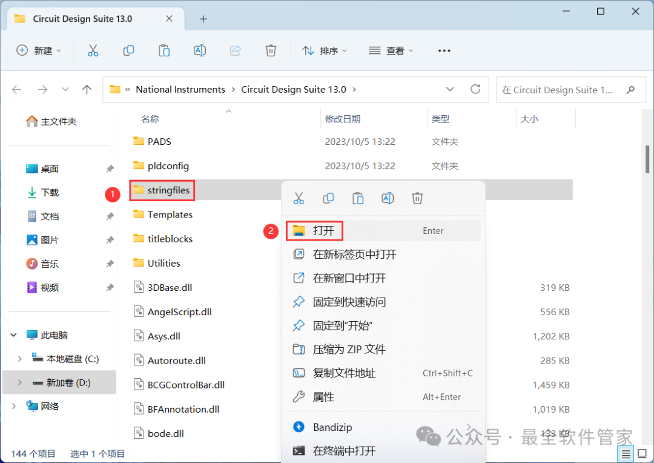Expand the 网络 tree node
This screenshot has width=654, height=463.
(13, 406)
